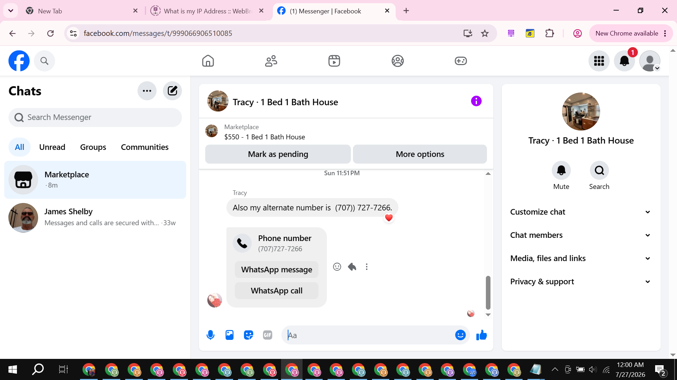Viewport: 677px width, 380px height.
Task: Open the Chrome extensions puzzle icon
Action: [549, 33]
